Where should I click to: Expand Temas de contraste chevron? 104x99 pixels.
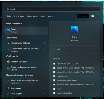[x=45, y=62]
